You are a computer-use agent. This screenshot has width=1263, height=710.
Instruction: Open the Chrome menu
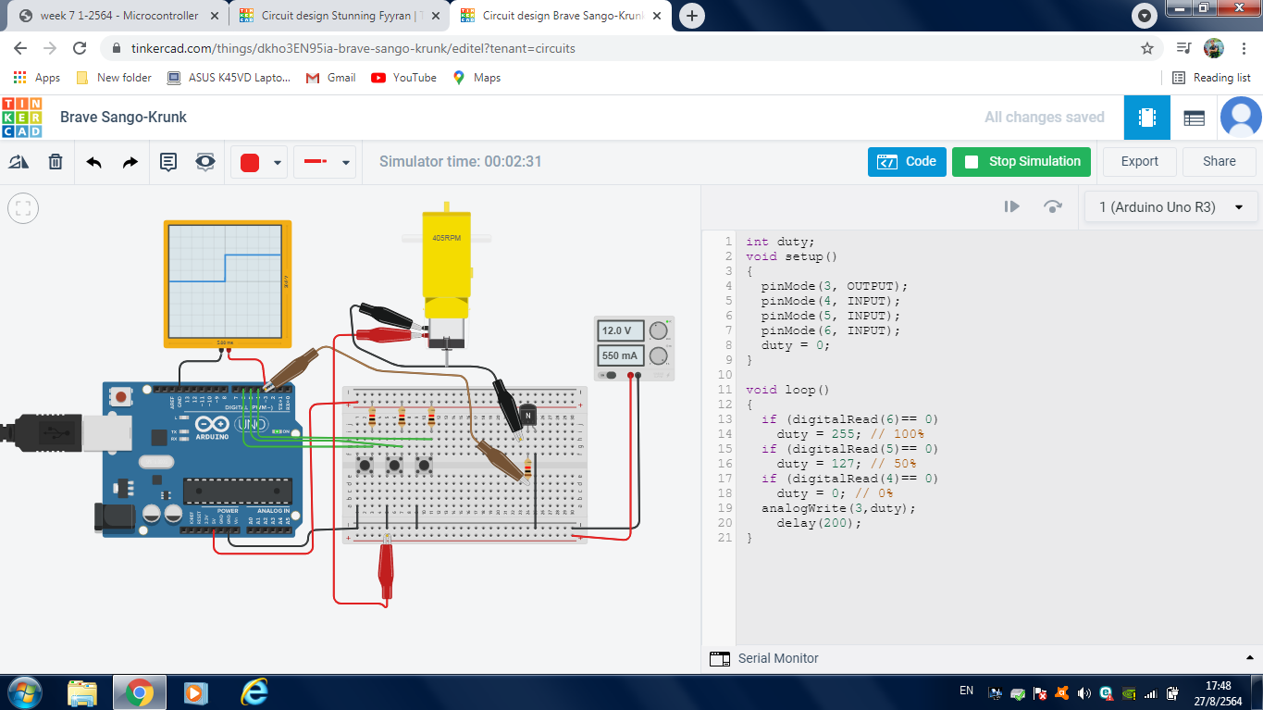coord(1244,48)
